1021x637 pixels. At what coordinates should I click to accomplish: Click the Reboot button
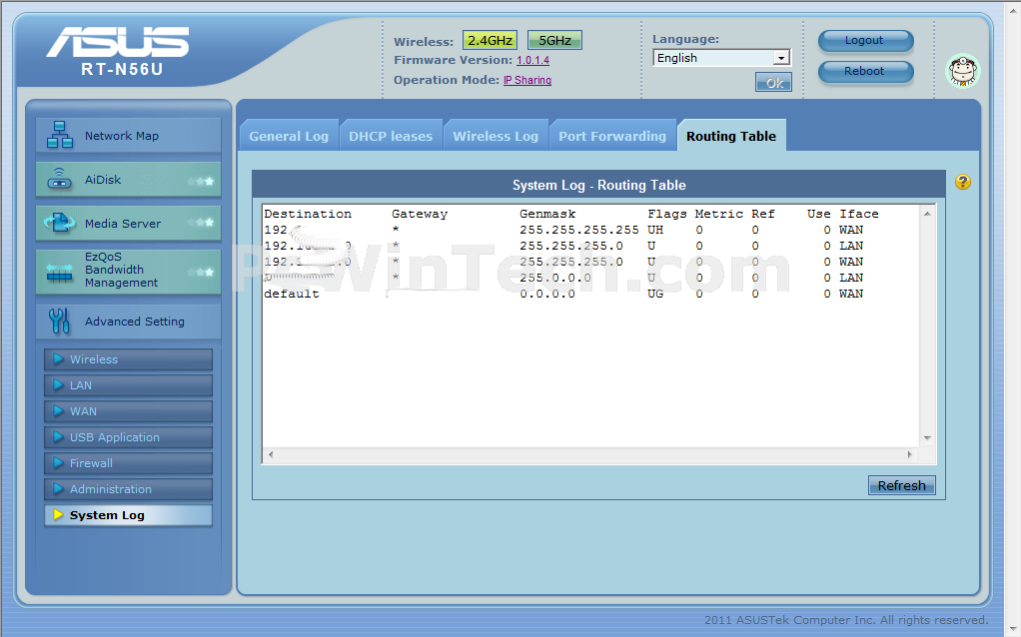tap(865, 72)
